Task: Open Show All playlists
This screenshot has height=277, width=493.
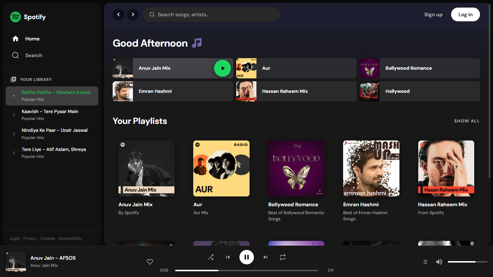Action: point(467,121)
